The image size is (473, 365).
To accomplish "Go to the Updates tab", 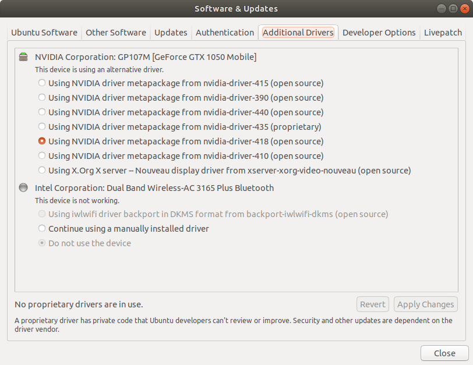I will (171, 33).
